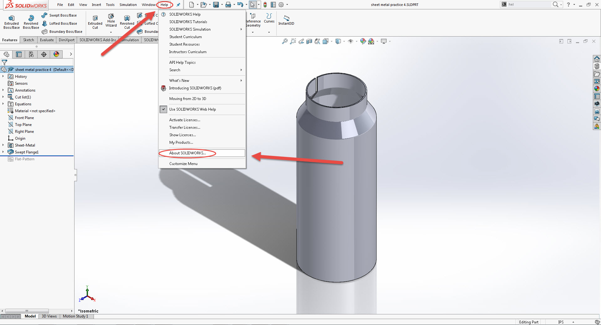This screenshot has width=601, height=325.
Task: Activate the Section View tool
Action: click(x=309, y=41)
